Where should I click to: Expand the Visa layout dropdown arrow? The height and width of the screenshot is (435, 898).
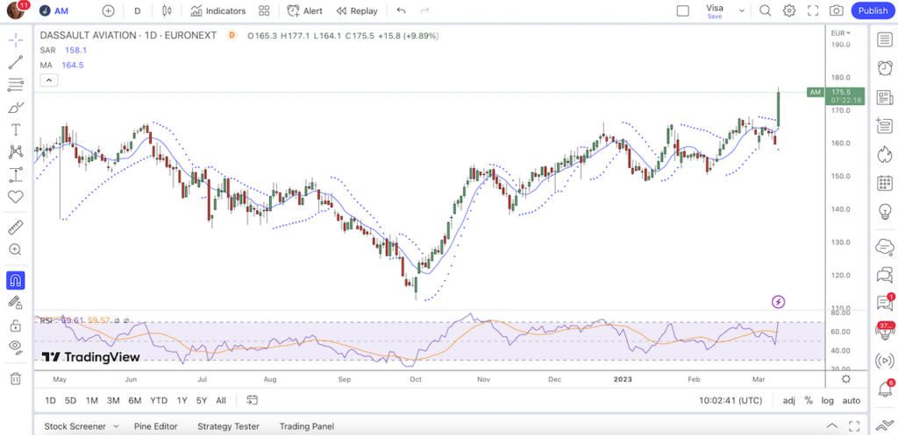tap(741, 11)
